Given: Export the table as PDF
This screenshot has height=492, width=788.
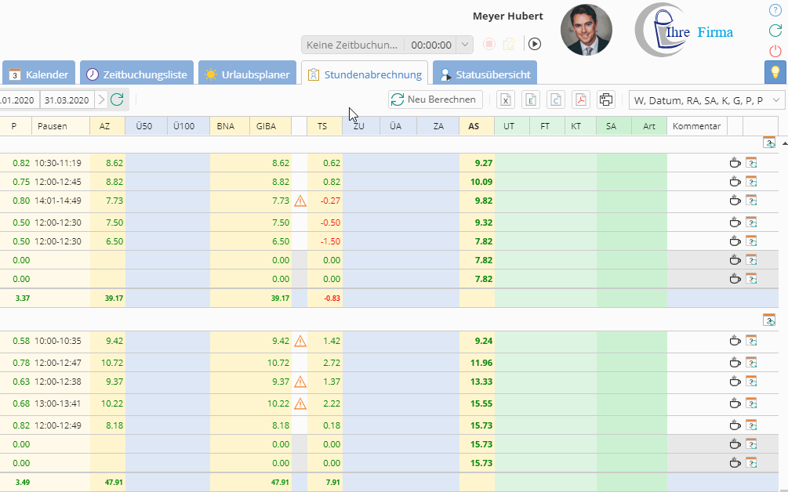Looking at the screenshot, I should point(580,99).
